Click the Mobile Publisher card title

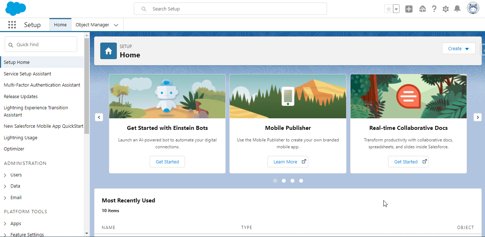tap(288, 128)
